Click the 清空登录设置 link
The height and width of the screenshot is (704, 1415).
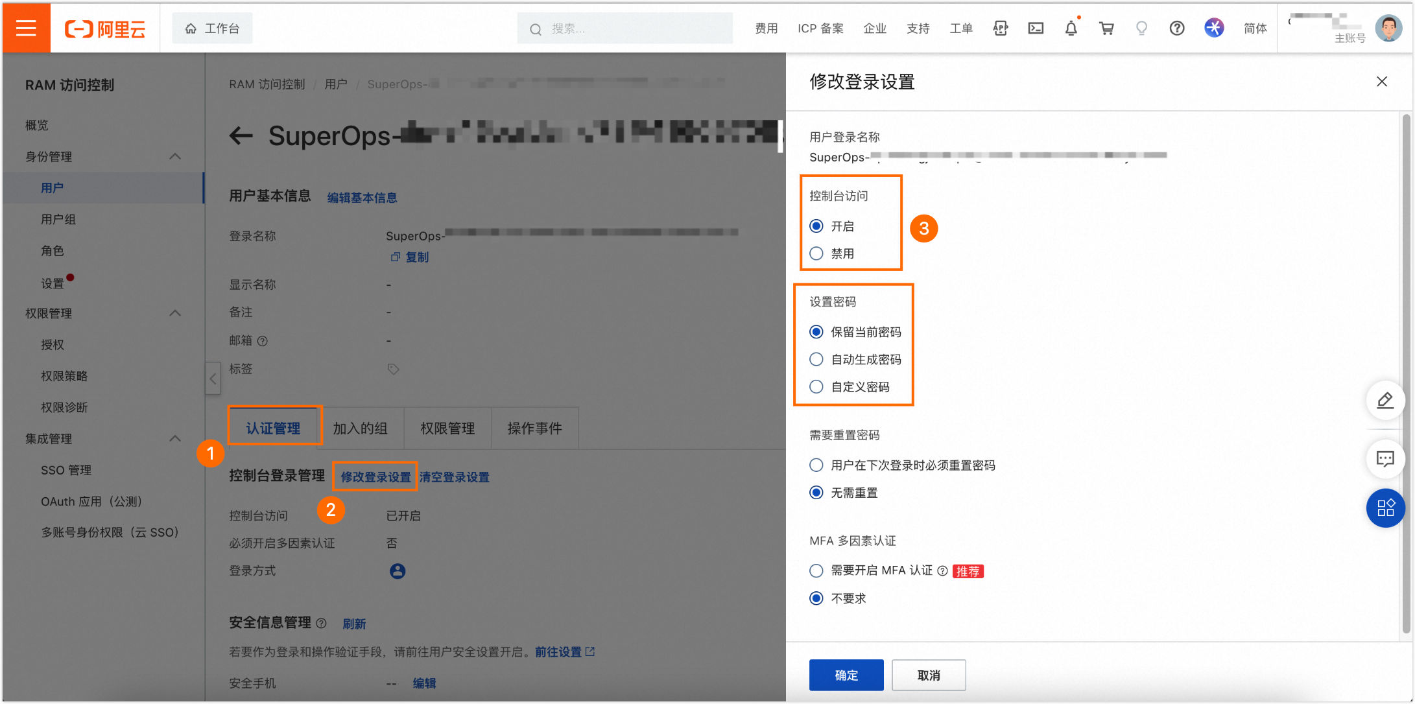coord(454,477)
